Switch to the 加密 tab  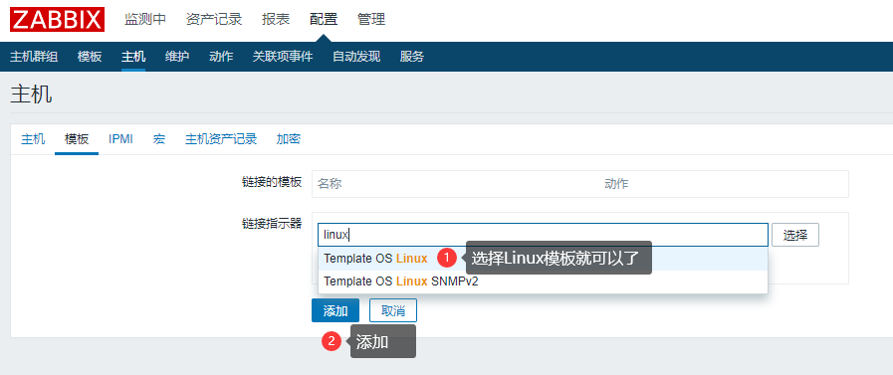pyautogui.click(x=288, y=139)
